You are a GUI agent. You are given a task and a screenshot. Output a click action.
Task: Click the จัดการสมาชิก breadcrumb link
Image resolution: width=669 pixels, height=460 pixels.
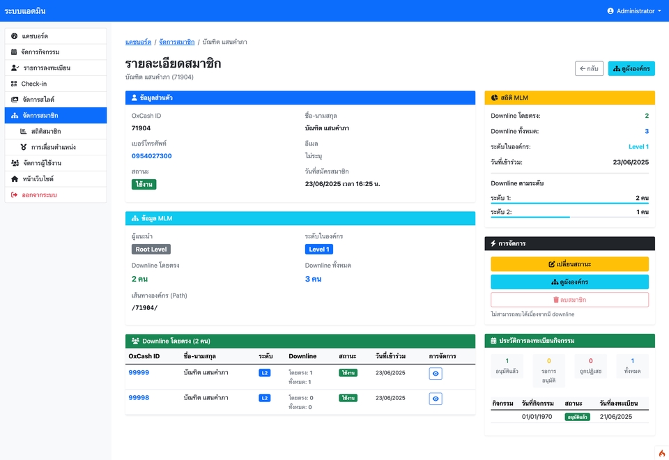coord(176,43)
